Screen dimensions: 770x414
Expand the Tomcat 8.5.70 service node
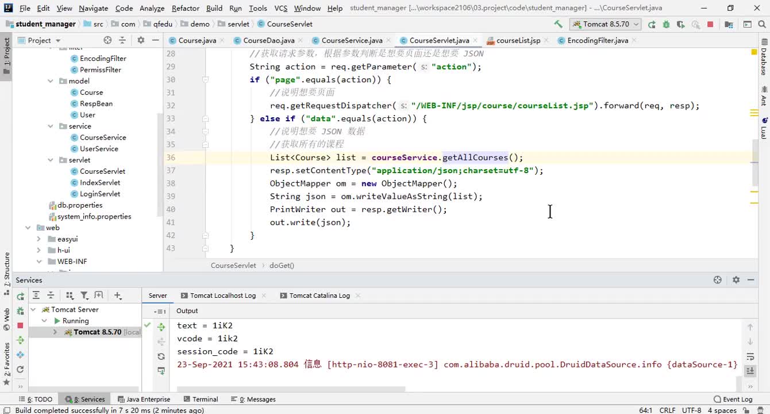tap(55, 332)
